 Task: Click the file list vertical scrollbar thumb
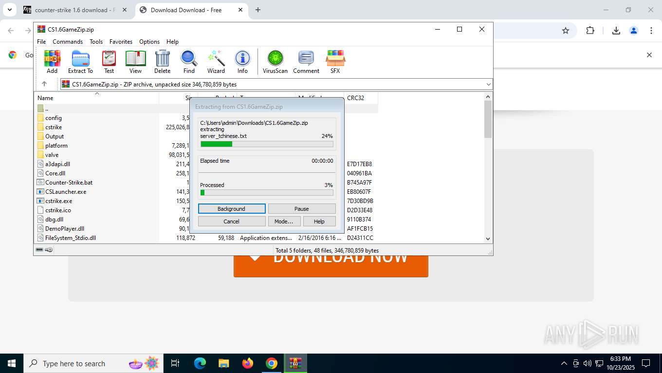tap(488, 119)
